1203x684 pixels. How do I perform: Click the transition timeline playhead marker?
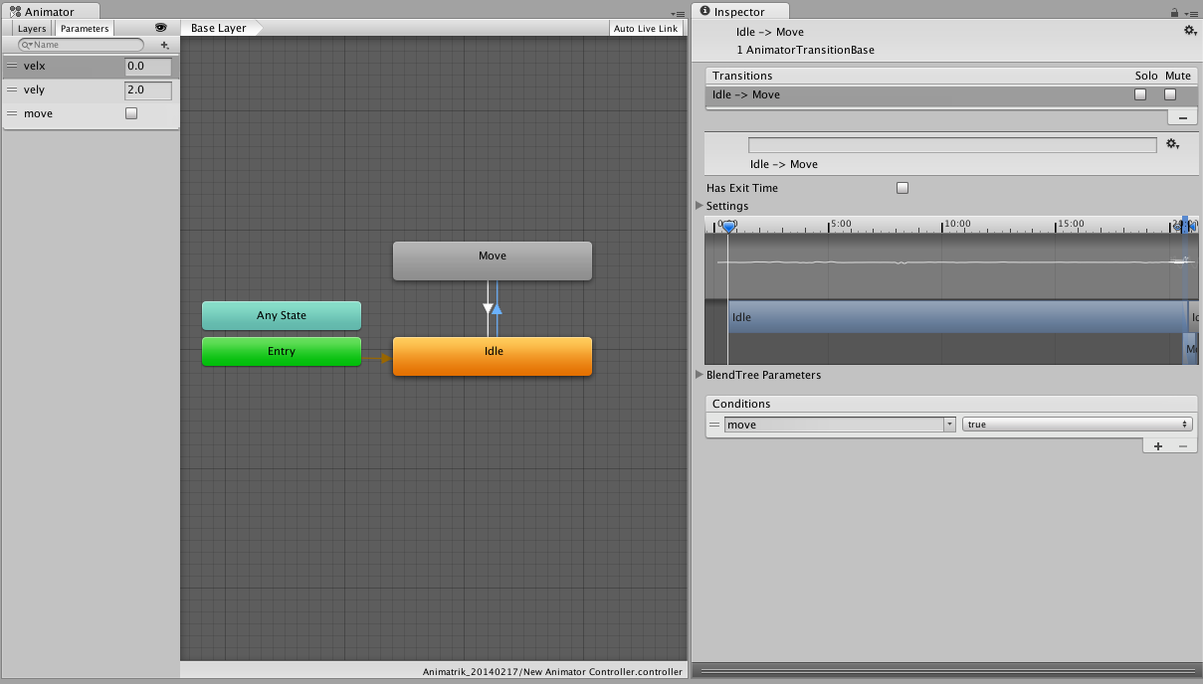(728, 227)
